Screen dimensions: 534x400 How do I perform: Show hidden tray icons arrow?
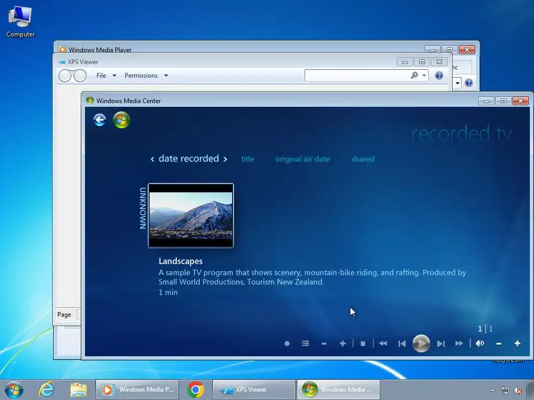(x=492, y=390)
